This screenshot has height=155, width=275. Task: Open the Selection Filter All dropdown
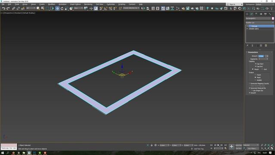pos(31,8)
